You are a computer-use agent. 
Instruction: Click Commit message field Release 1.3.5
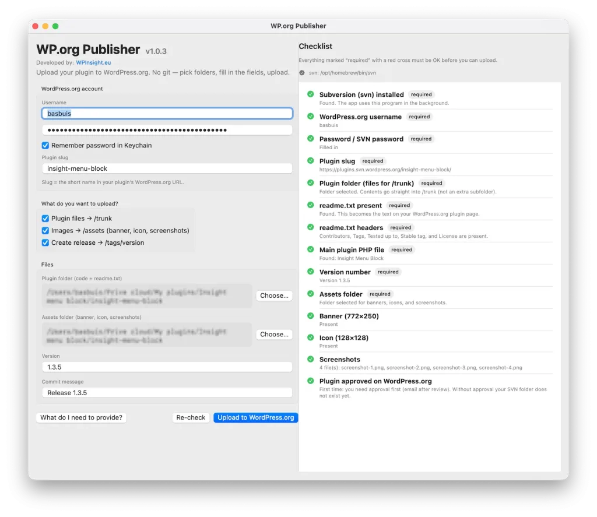tap(167, 393)
